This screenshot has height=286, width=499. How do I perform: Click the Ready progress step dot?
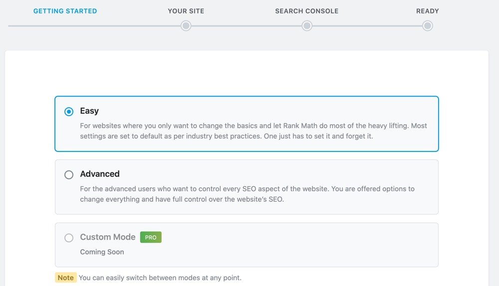(428, 26)
